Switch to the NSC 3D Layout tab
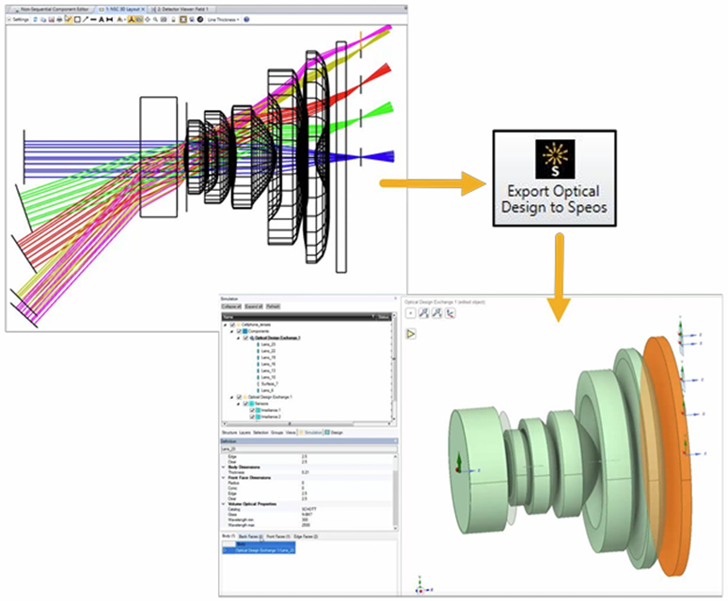 (121, 9)
